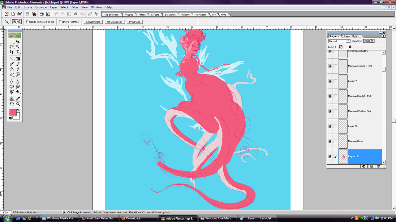Click the Open file folder icon
Screen dimensions: 396x222
click(19, 14)
